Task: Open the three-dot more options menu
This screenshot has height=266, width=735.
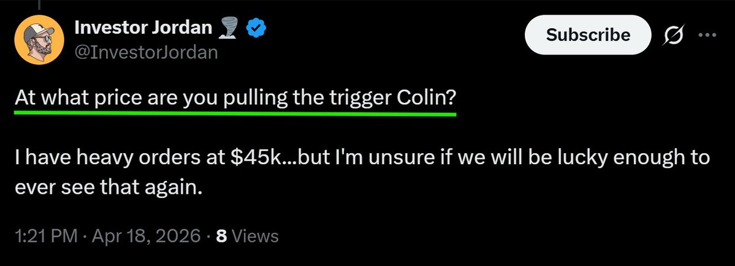Action: 707,36
